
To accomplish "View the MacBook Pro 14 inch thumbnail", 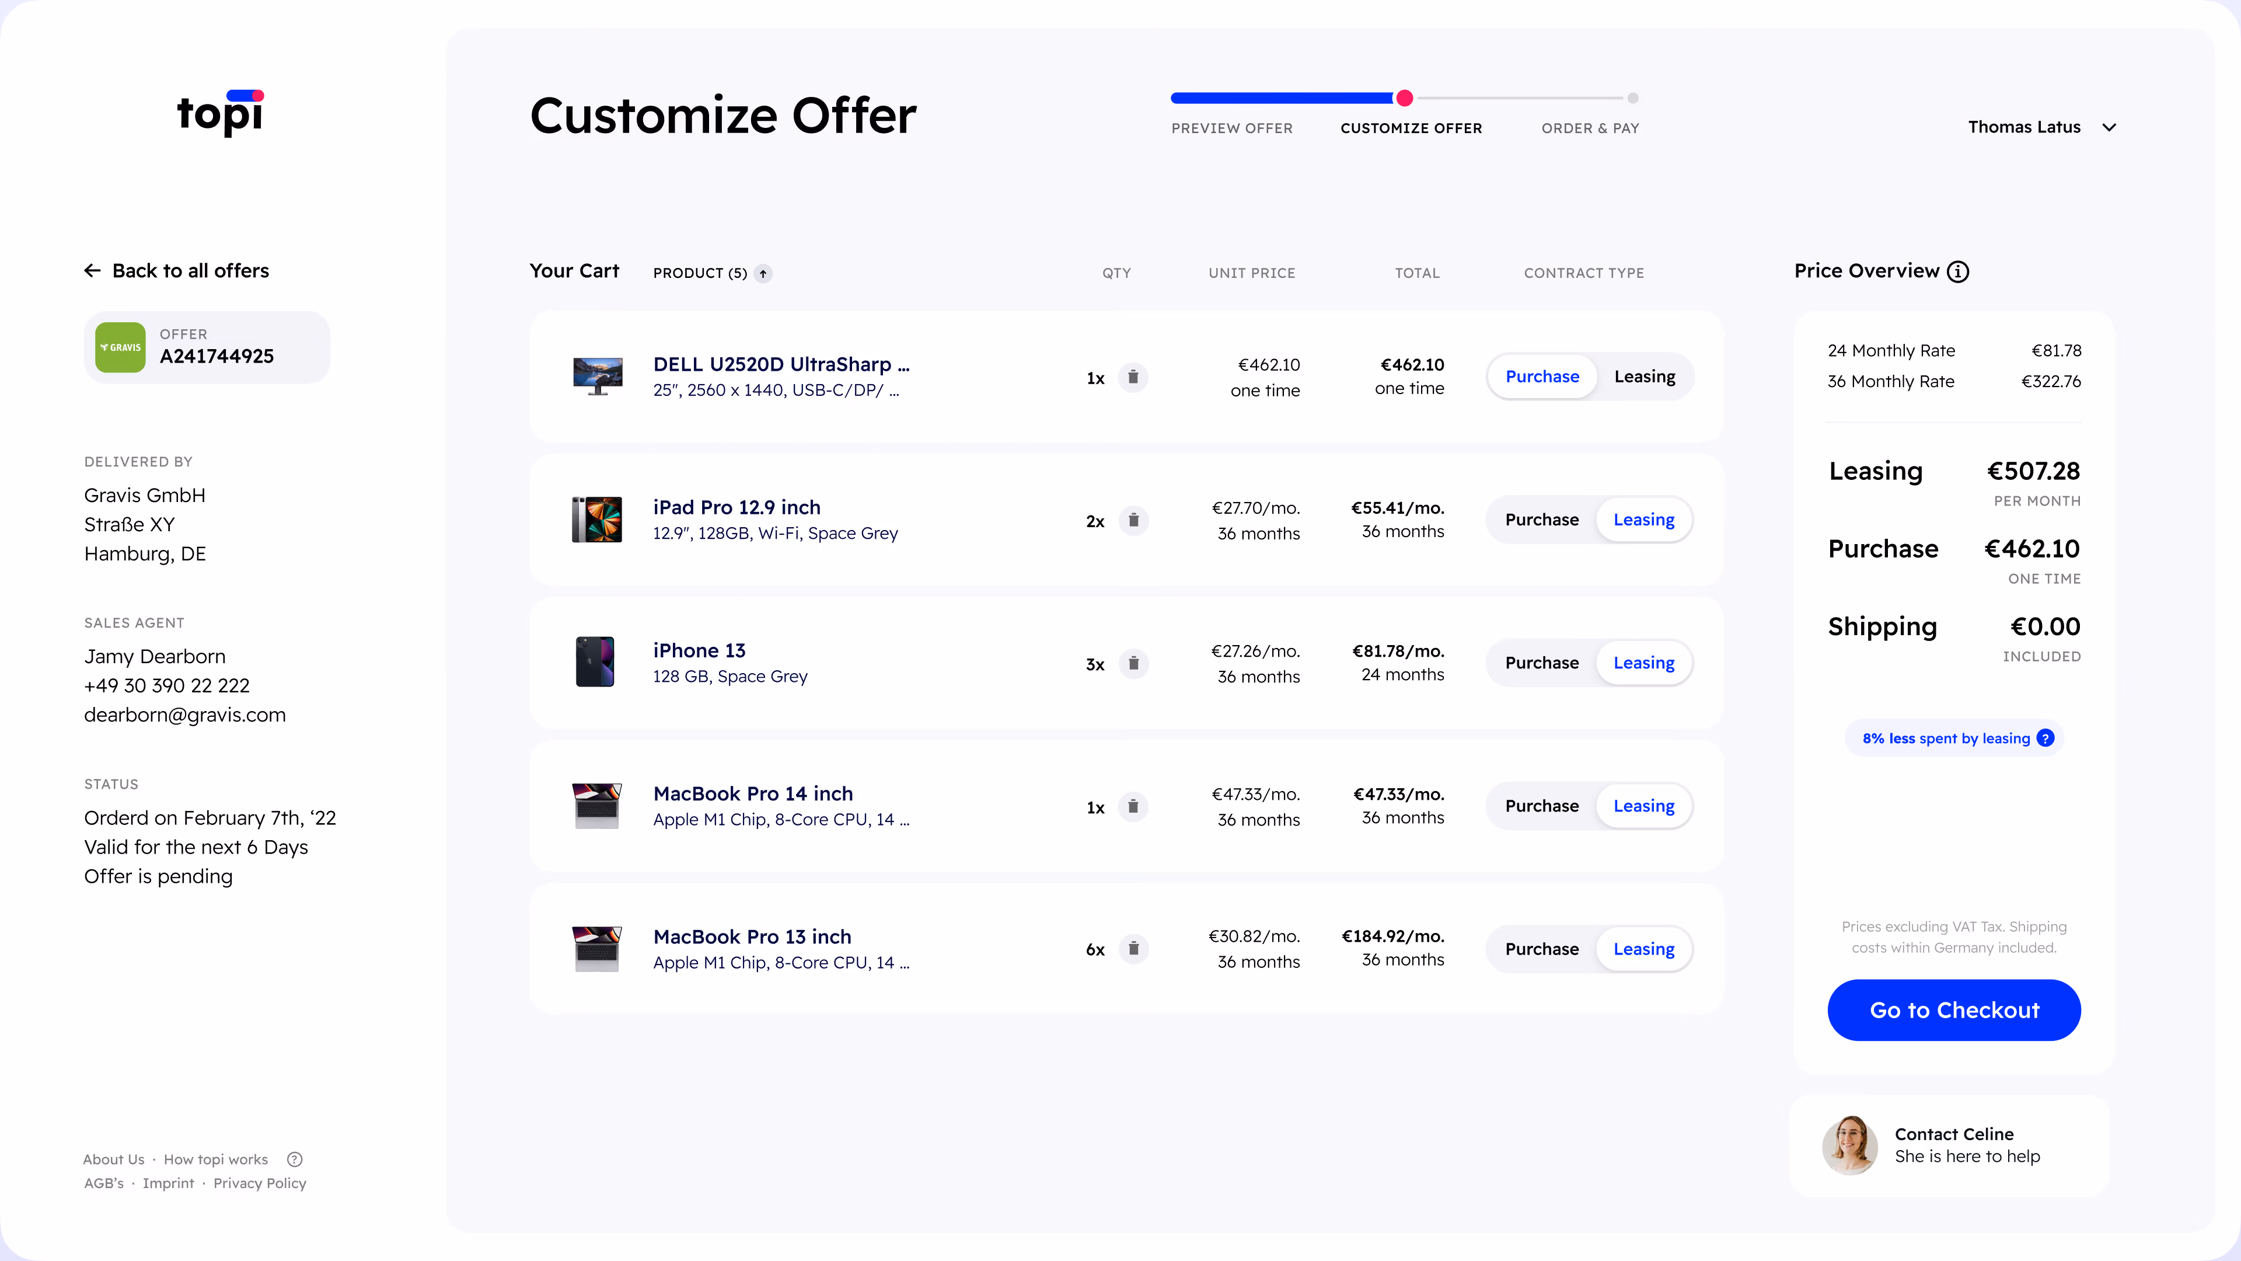I will point(597,806).
